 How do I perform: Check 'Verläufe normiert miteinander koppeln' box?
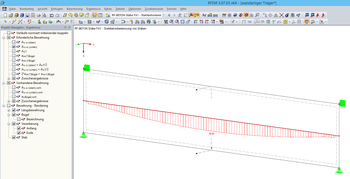click(9, 33)
